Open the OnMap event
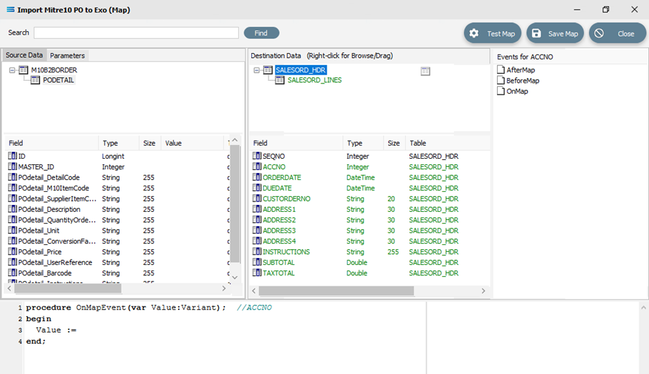Viewport: 649px width, 374px height. pyautogui.click(x=512, y=92)
